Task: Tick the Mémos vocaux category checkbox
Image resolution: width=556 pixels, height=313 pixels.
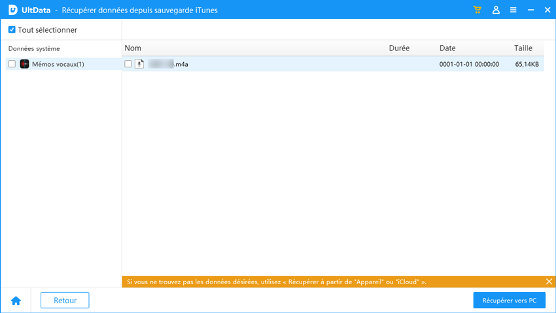Action: 12,64
